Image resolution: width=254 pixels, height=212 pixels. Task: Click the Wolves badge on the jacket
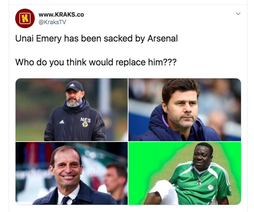85,124
